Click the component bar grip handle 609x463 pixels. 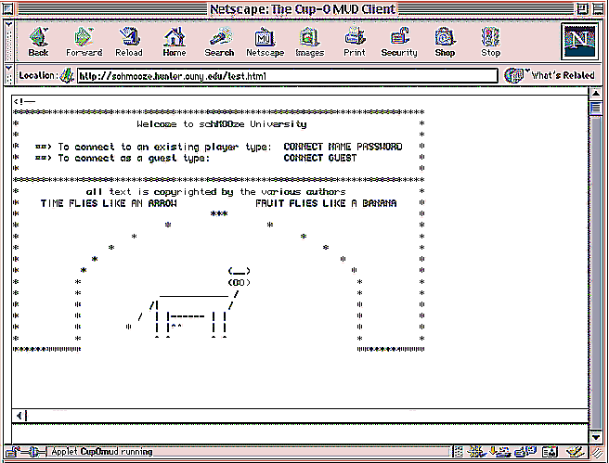(x=459, y=451)
